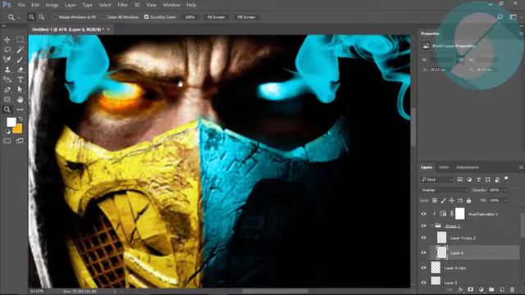525x295 pixels.
Task: Open the Overlay blend mode dropdown
Action: point(445,190)
